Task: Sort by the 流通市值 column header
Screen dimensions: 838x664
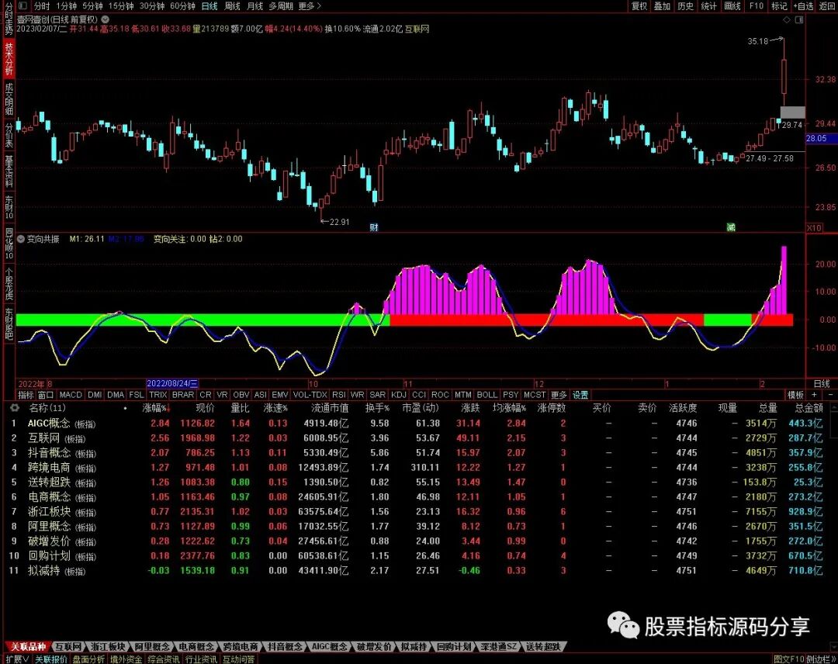Action: point(330,408)
